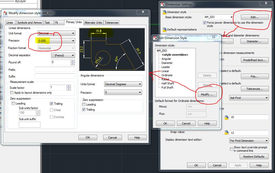Click the dimension preview image panel

pyautogui.click(x=112, y=49)
